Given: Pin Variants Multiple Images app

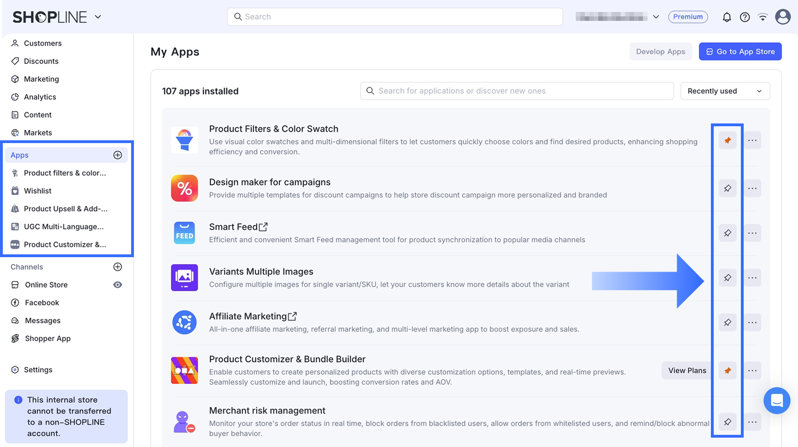Looking at the screenshot, I should click(x=727, y=278).
